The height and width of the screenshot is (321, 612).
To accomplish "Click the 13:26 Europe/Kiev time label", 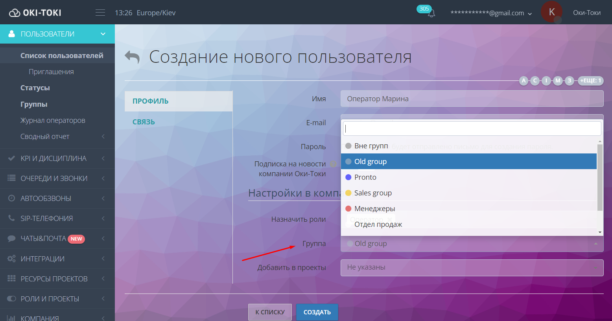I will (145, 13).
